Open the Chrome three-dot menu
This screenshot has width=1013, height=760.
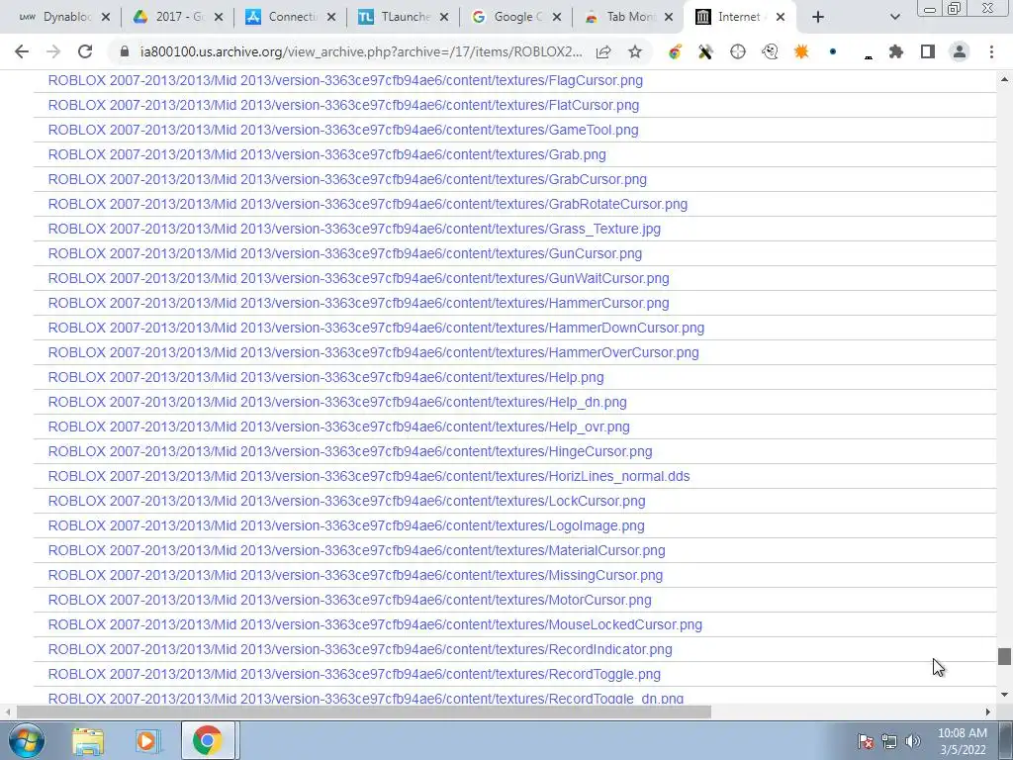(991, 51)
